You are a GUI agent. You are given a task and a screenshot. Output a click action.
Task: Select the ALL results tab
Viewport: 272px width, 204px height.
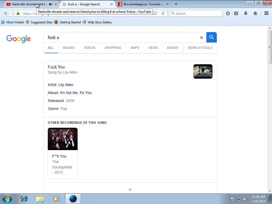click(51, 48)
